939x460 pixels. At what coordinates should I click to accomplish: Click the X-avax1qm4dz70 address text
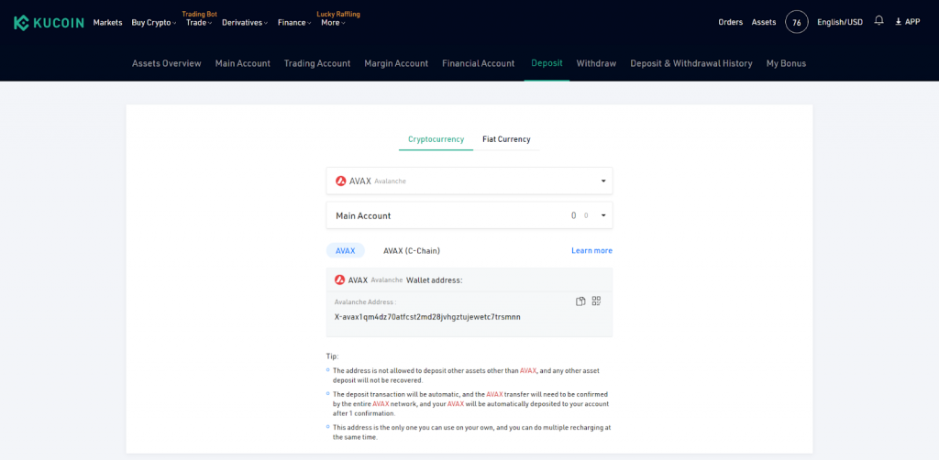427,317
